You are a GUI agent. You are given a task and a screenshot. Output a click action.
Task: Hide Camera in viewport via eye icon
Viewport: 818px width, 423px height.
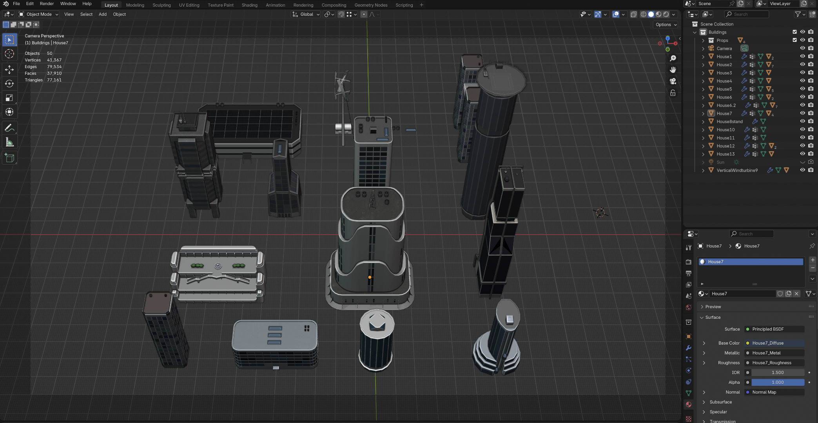coord(802,48)
